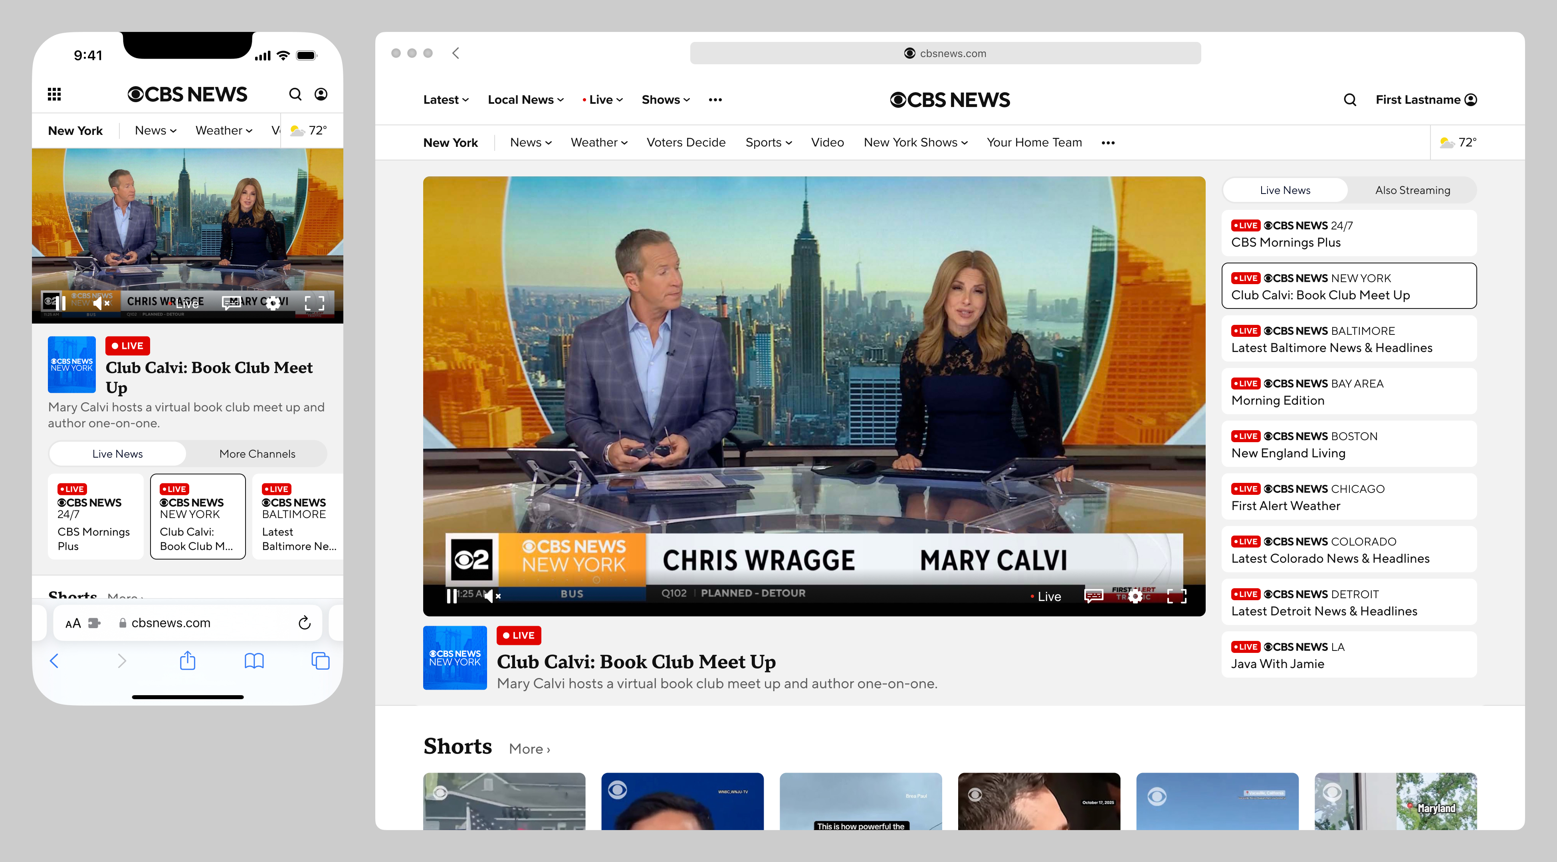
Task: Open the video player settings gear
Action: 1135,596
